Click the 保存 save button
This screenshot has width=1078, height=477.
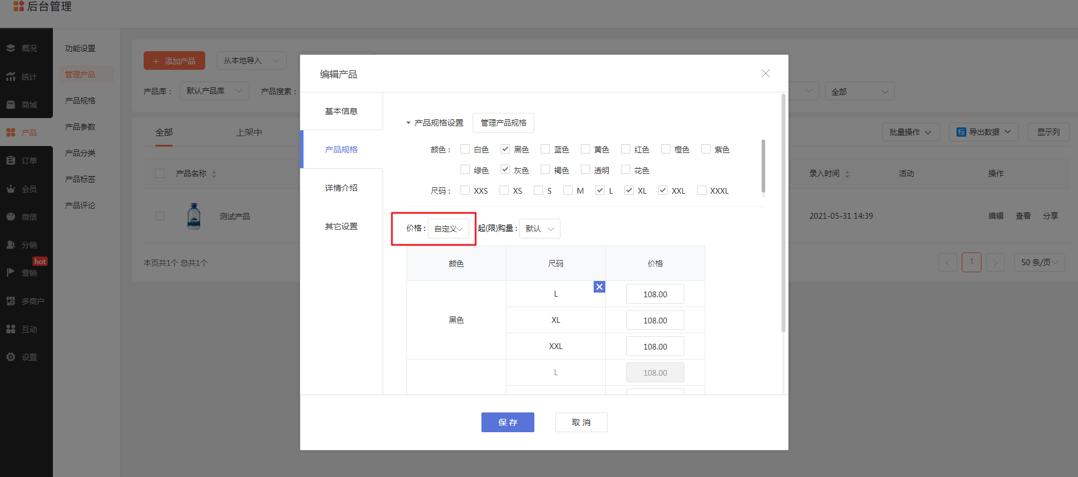click(x=508, y=422)
